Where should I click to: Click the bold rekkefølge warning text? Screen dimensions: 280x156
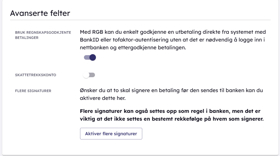[x=171, y=115]
